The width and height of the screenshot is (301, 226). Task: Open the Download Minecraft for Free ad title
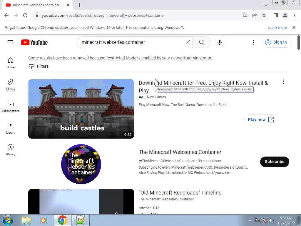[203, 87]
